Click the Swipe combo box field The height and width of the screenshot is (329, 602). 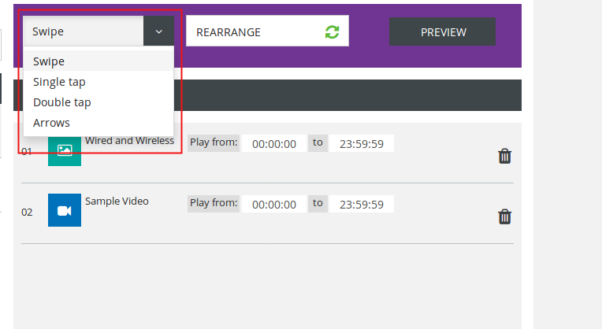84,31
